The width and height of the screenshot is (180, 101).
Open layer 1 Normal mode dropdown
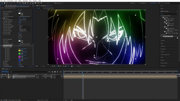tap(38, 76)
